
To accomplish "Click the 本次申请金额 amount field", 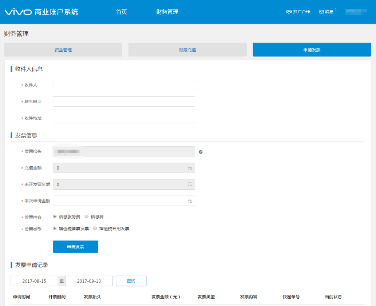I will 124,200.
